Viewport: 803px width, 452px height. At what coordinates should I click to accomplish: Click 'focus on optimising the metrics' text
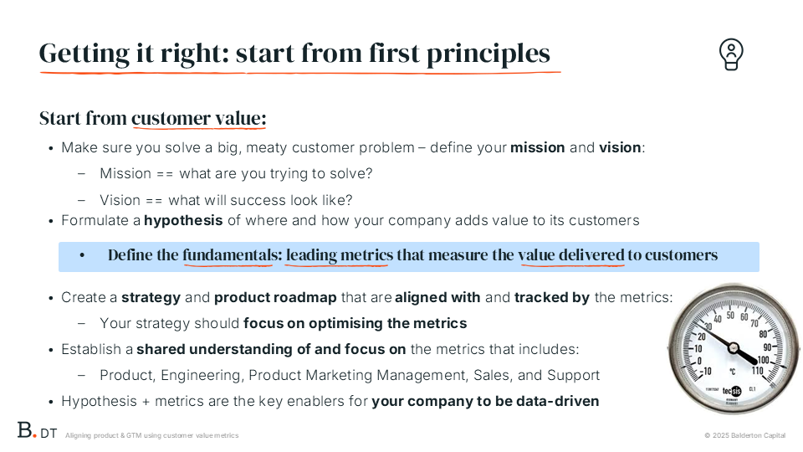[x=355, y=323]
